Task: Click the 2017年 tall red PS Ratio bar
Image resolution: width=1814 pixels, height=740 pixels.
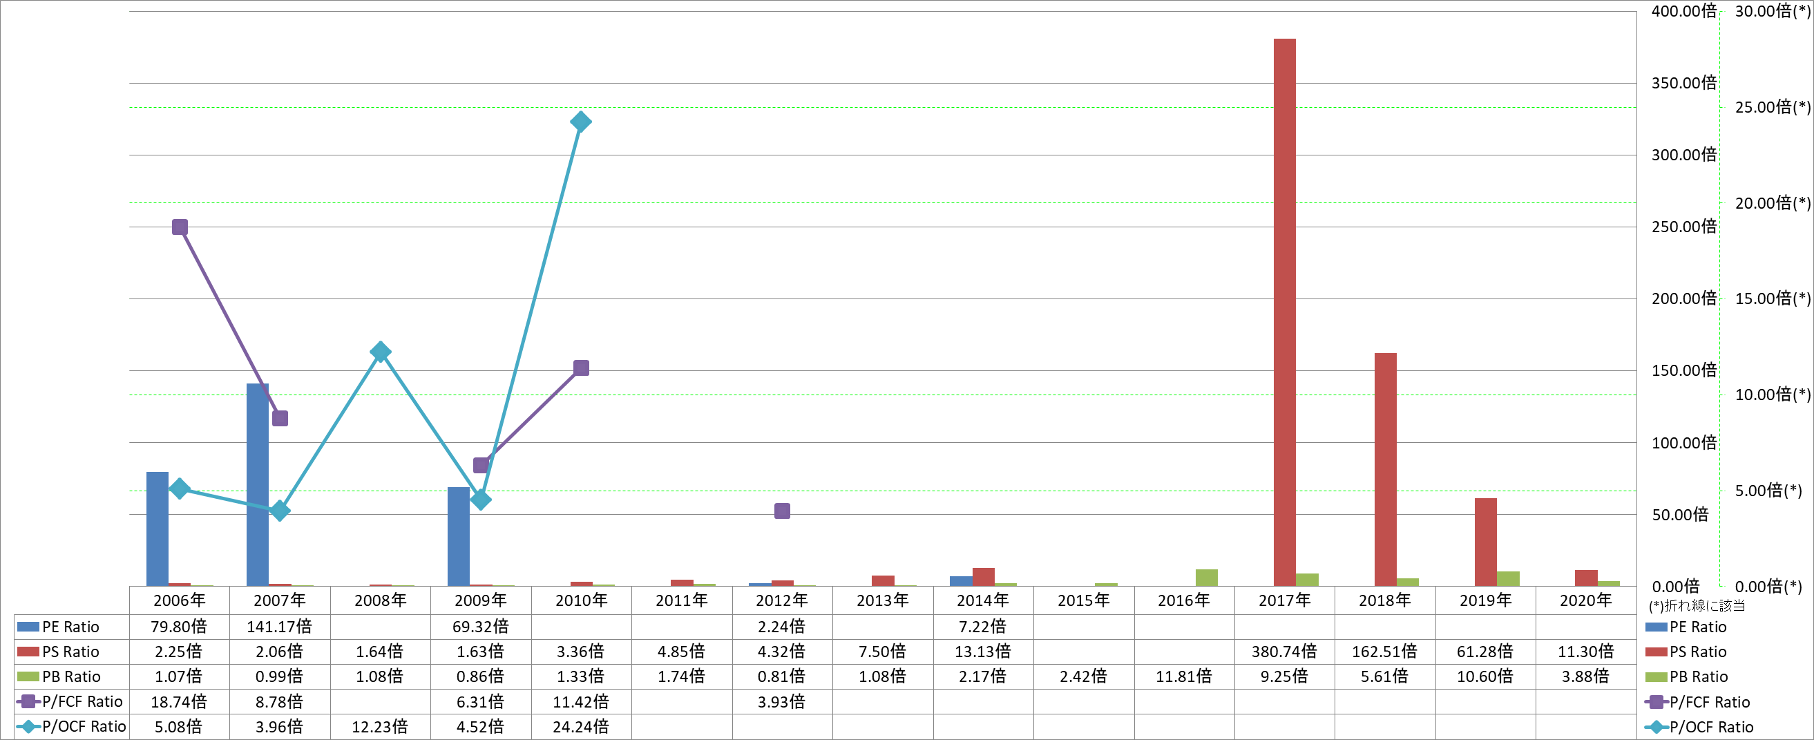Action: point(1284,312)
